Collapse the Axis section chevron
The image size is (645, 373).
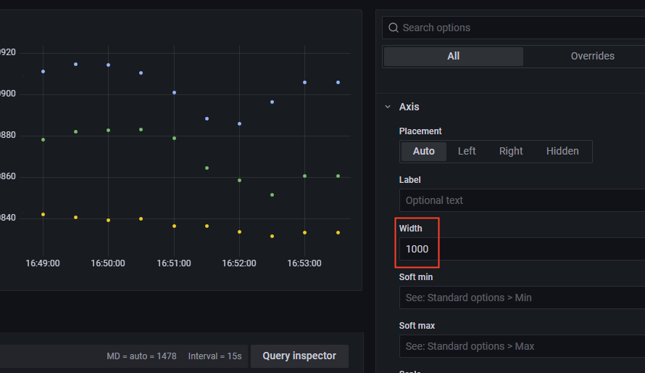click(x=388, y=107)
